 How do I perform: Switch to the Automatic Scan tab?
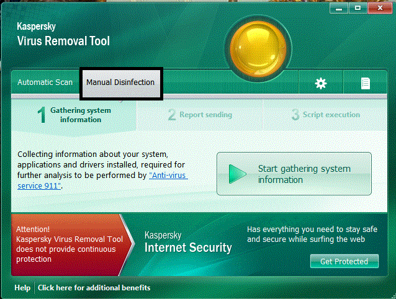[x=45, y=83]
